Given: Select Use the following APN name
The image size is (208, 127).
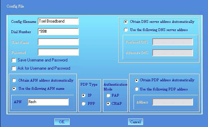Looking at the screenshot, I should [x=14, y=88].
